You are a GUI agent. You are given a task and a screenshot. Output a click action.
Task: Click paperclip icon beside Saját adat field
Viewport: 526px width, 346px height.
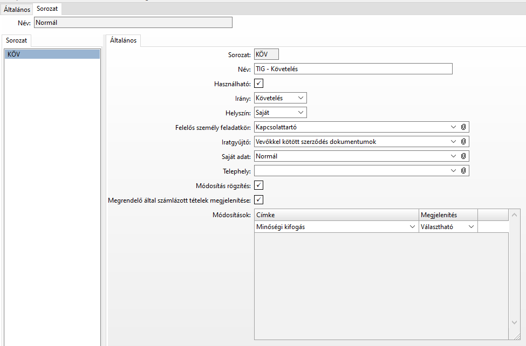click(463, 156)
